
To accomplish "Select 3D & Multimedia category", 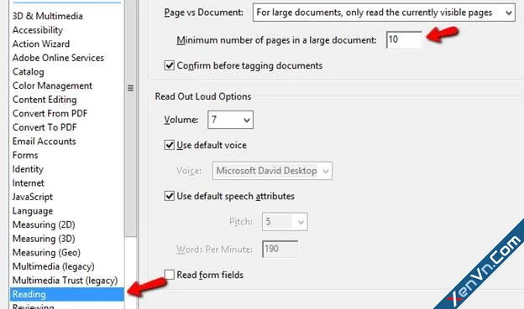I will 48,16.
